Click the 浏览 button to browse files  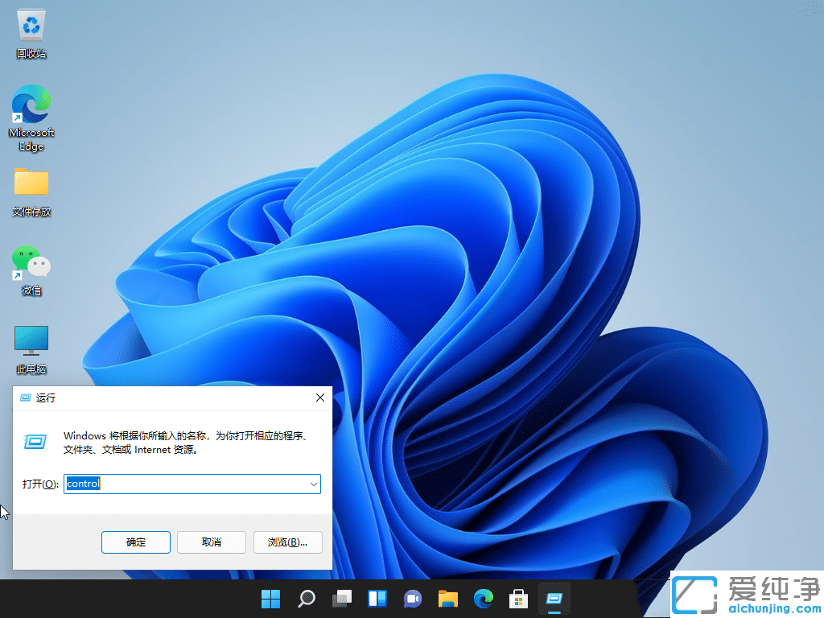pyautogui.click(x=287, y=542)
